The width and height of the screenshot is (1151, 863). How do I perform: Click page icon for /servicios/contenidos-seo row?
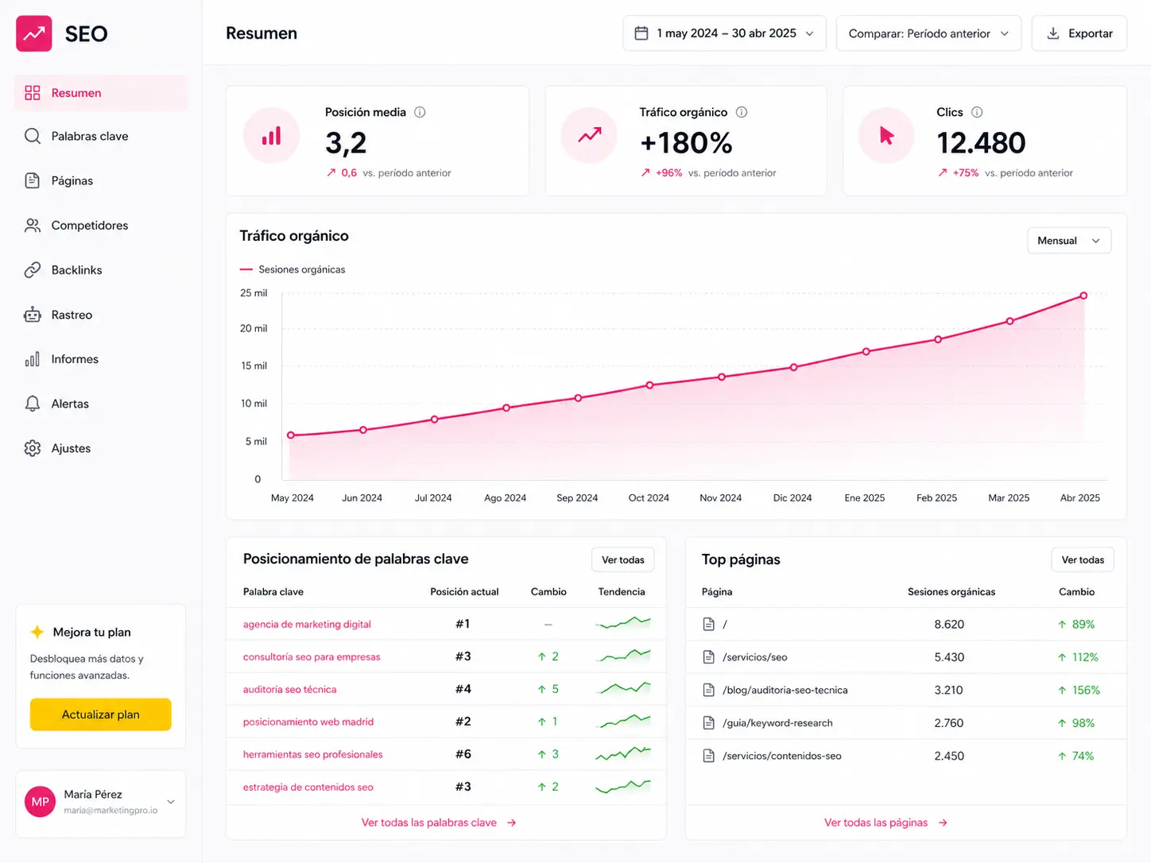(x=709, y=756)
